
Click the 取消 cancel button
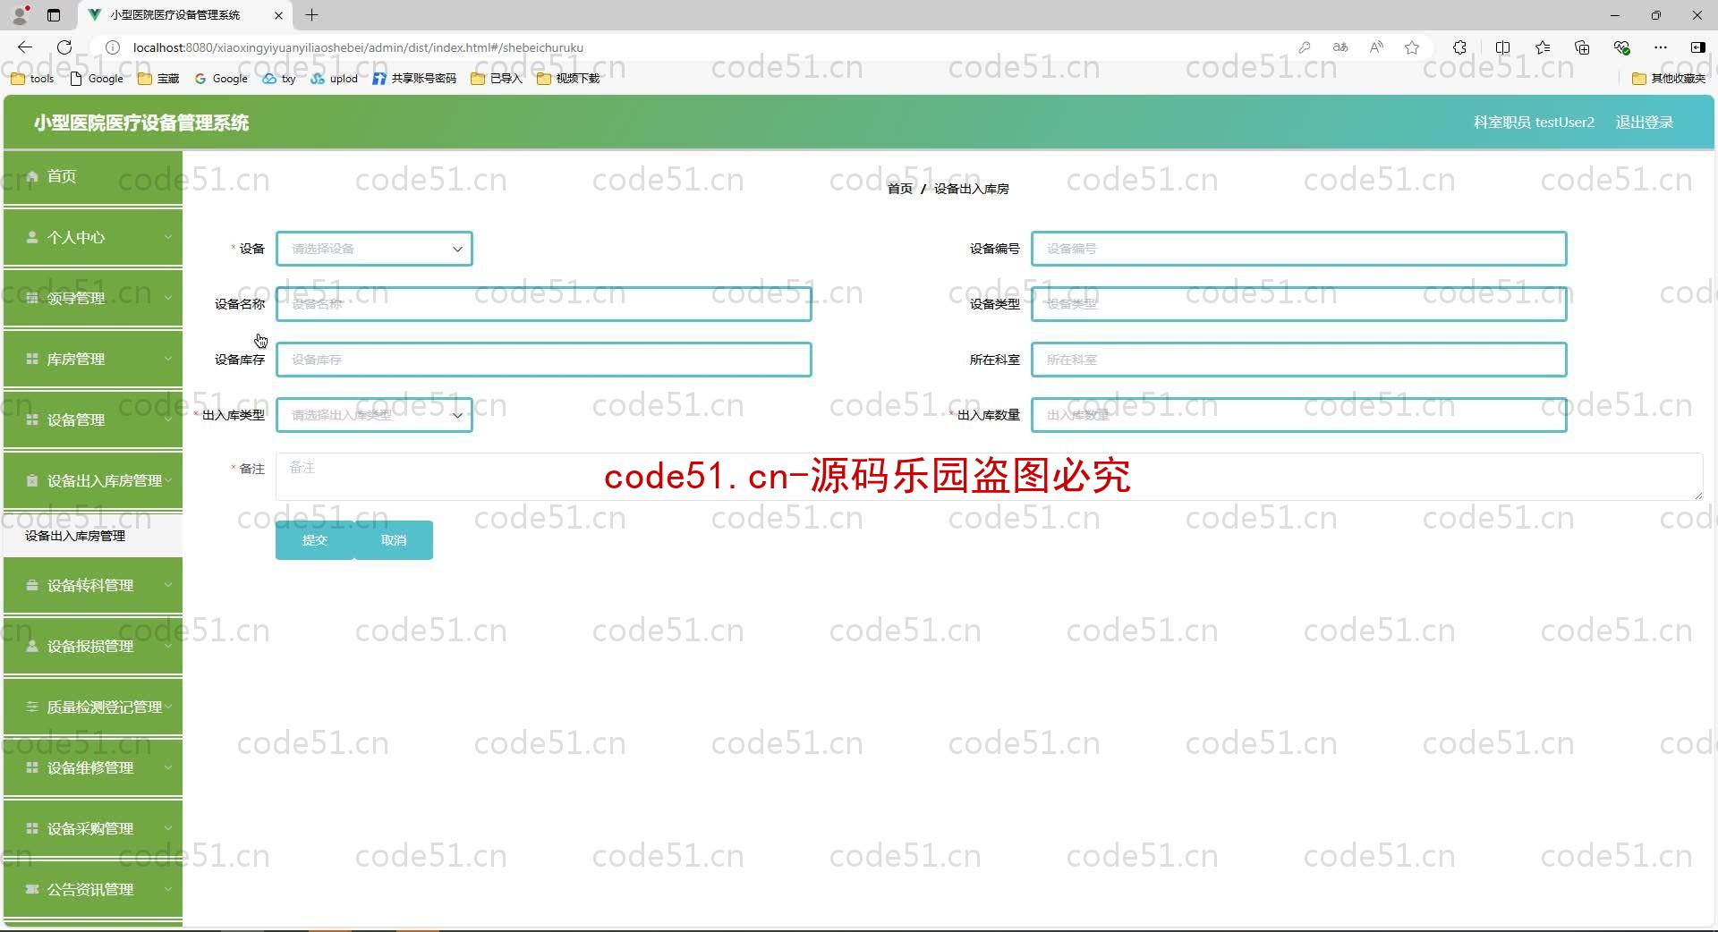click(394, 540)
